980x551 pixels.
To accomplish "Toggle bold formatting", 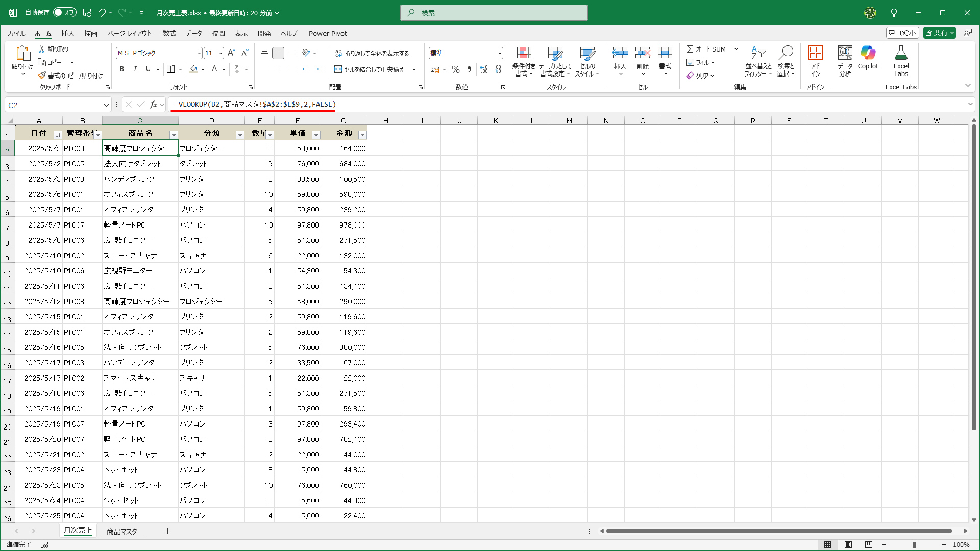I will [122, 69].
